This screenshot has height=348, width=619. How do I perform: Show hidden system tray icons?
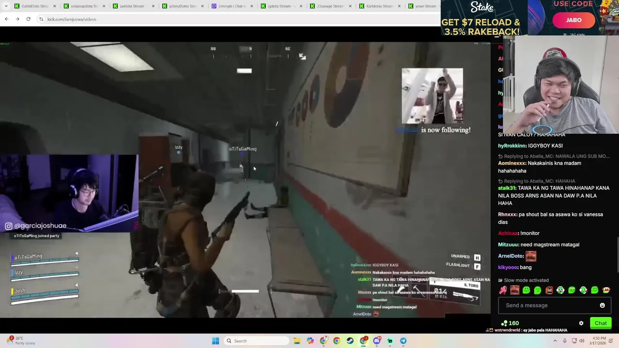click(555, 341)
